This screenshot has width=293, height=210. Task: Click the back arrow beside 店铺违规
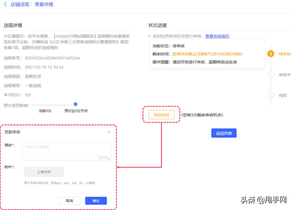tap(5, 4)
